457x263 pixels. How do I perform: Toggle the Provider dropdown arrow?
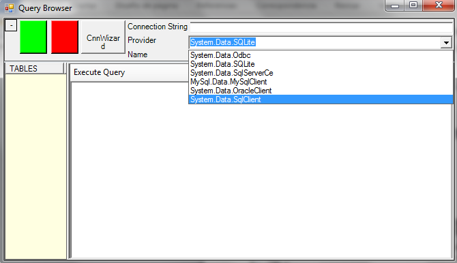[446, 42]
